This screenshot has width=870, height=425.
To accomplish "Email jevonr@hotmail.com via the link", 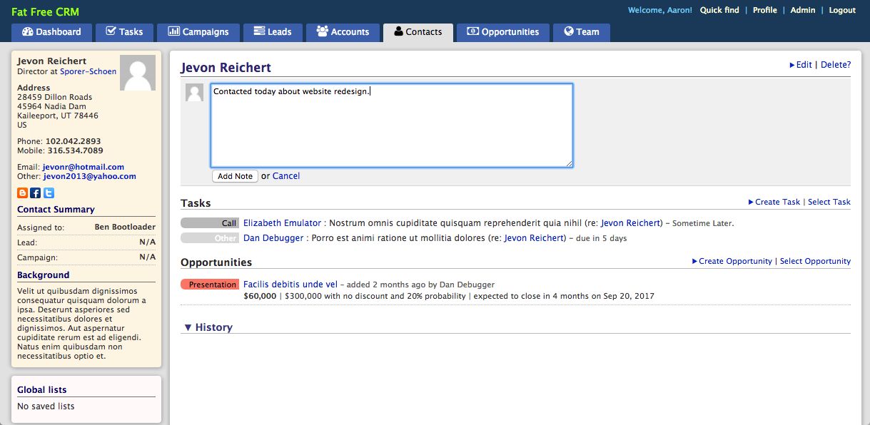I will click(x=83, y=167).
